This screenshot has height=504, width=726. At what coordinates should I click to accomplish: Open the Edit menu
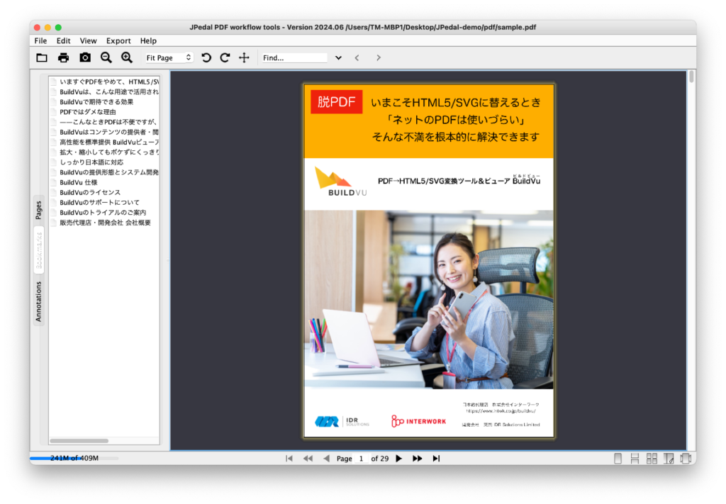[x=63, y=40]
